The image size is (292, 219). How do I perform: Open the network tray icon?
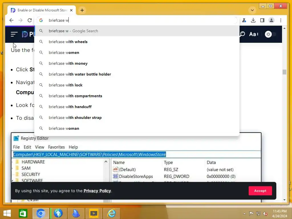pos(258,214)
